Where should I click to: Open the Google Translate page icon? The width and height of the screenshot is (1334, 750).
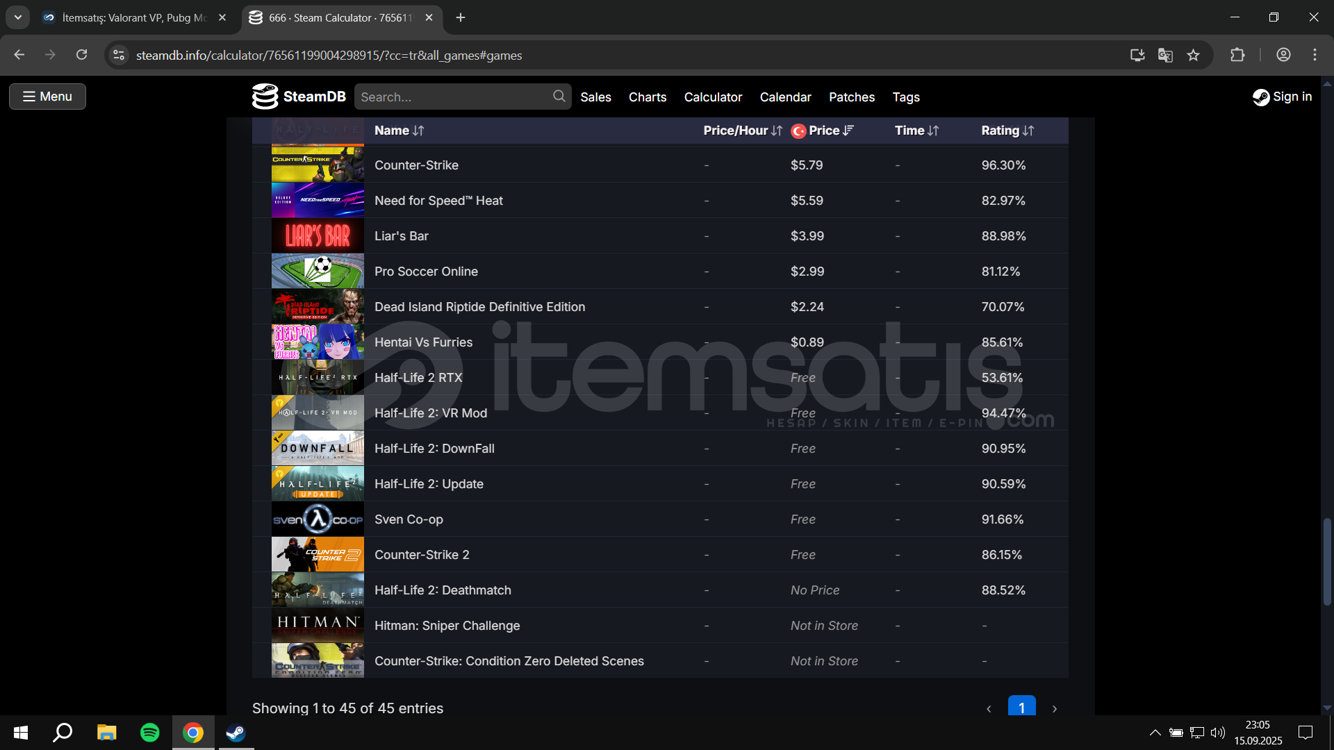[x=1165, y=55]
